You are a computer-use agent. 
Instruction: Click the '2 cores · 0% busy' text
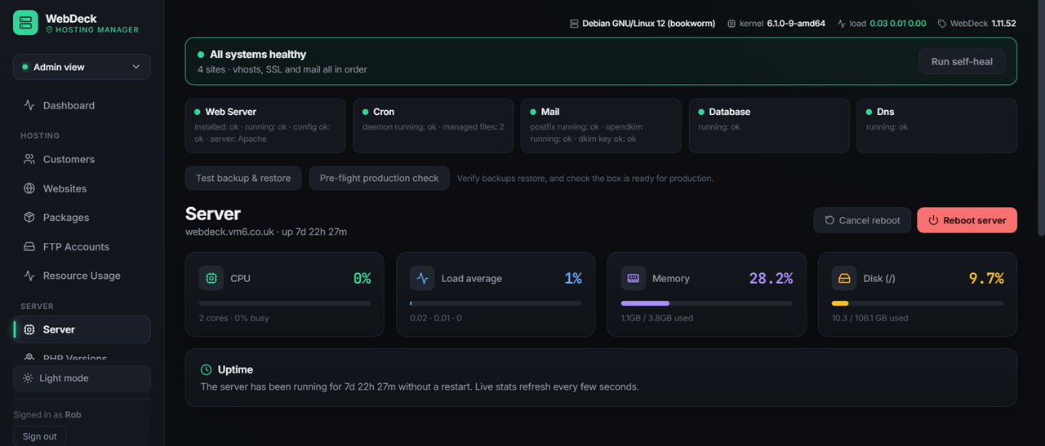[234, 318]
